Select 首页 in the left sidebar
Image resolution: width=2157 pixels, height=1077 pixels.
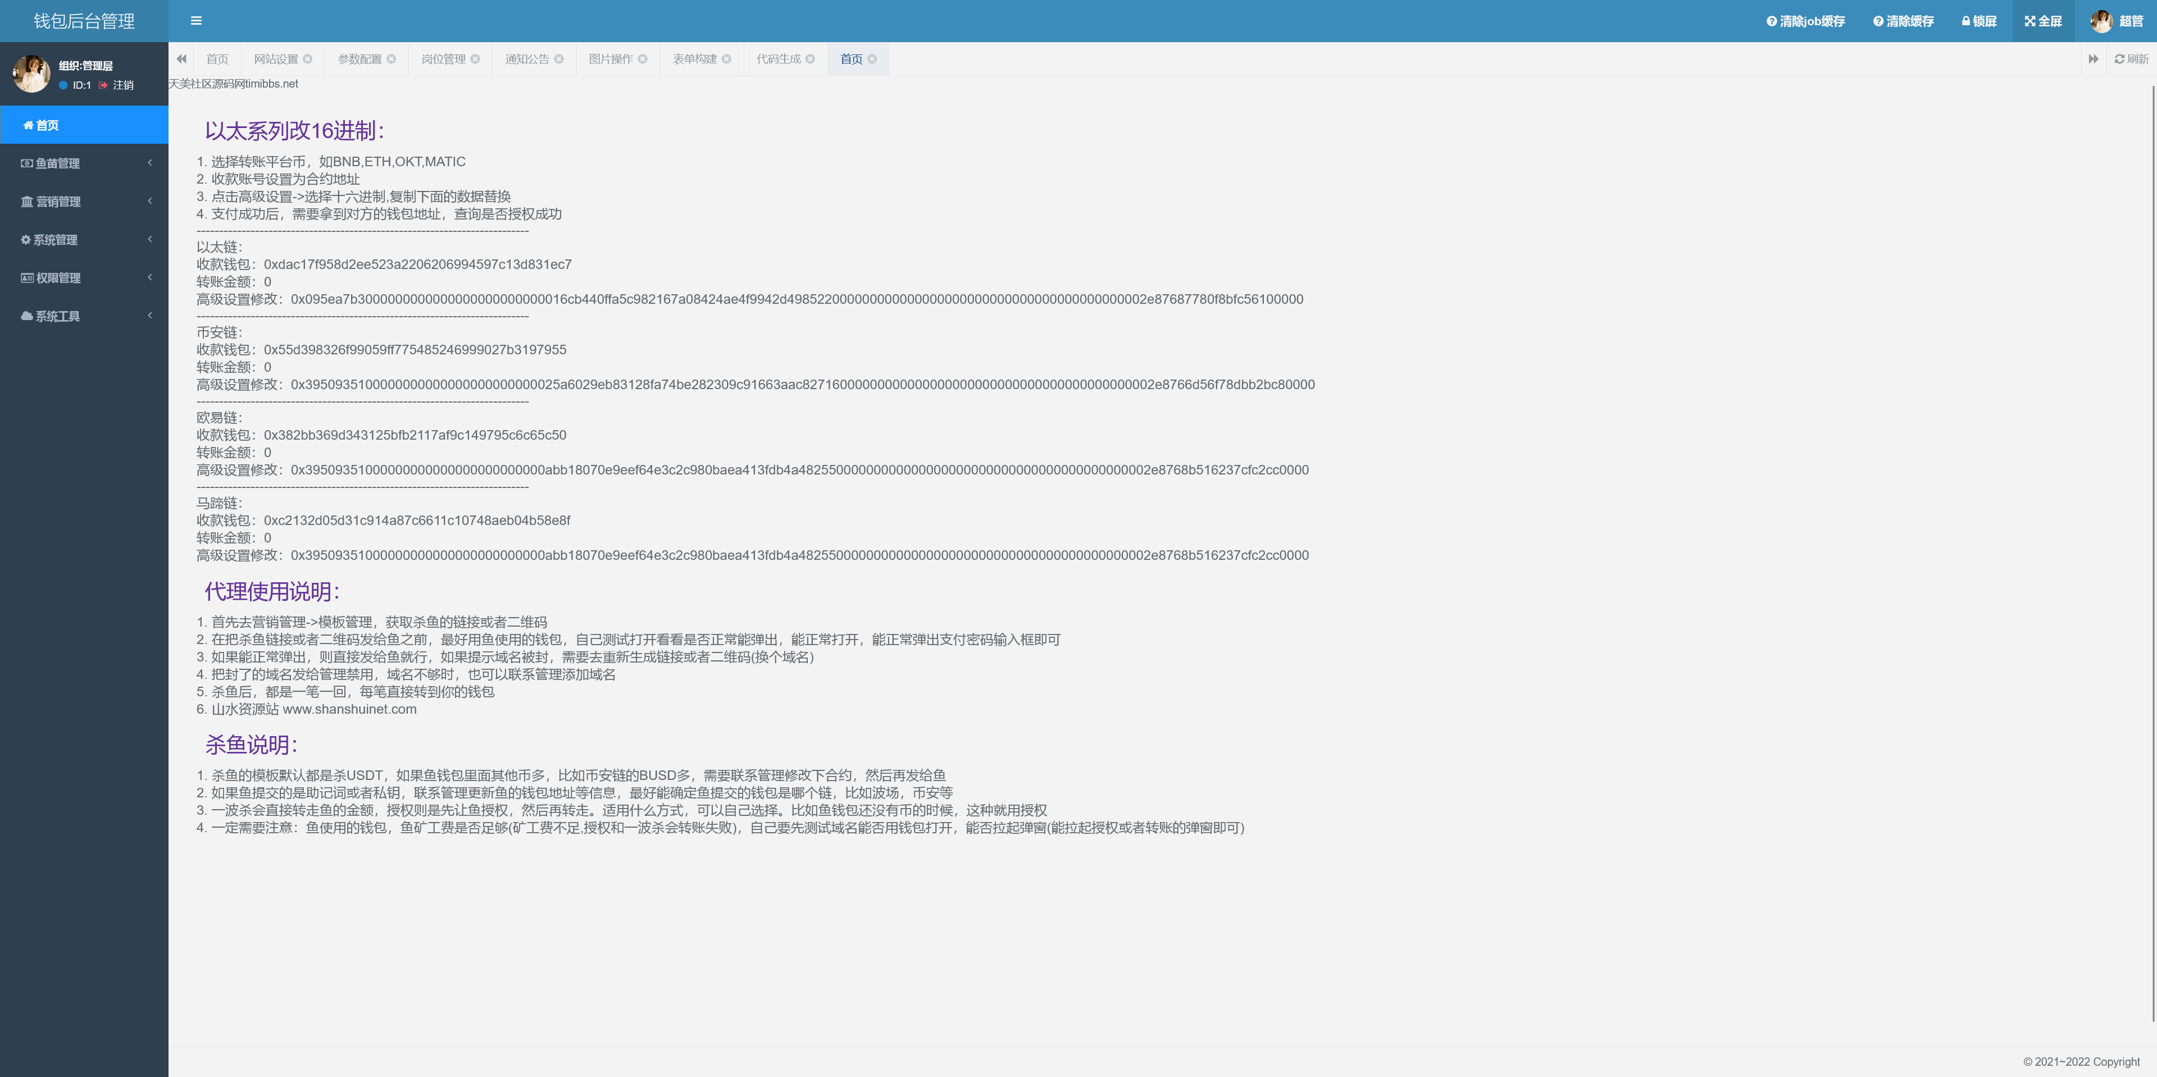point(47,126)
